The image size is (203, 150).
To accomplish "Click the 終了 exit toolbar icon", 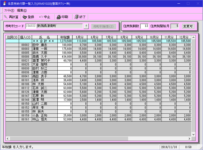I will click(76, 17).
